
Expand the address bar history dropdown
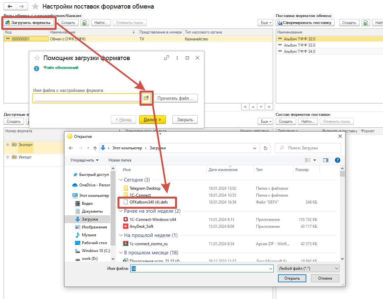(x=255, y=148)
